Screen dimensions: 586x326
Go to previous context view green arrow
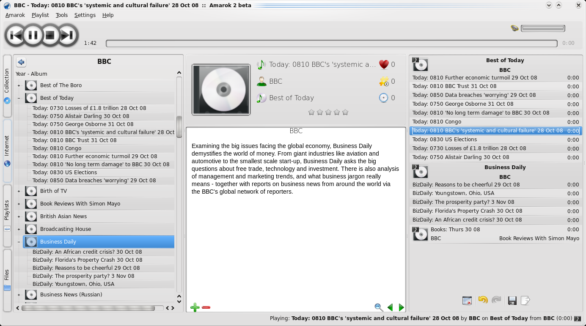pyautogui.click(x=390, y=307)
